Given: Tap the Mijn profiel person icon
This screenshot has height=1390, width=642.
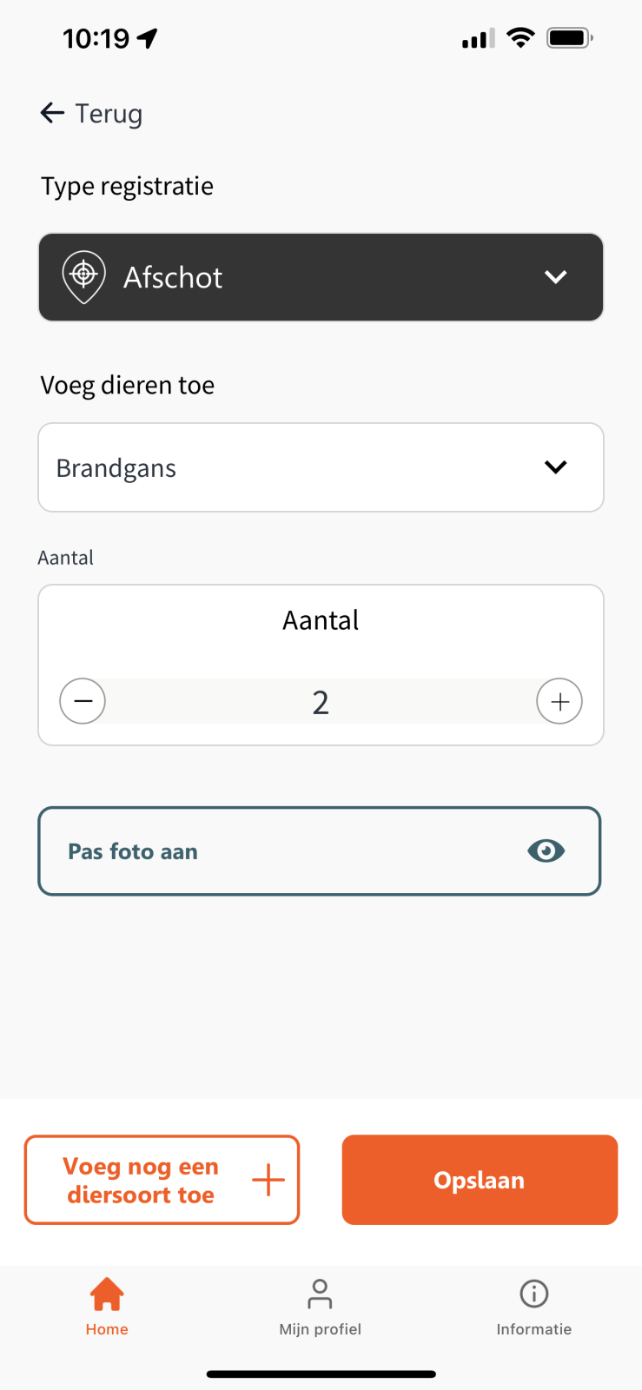Looking at the screenshot, I should (320, 1294).
